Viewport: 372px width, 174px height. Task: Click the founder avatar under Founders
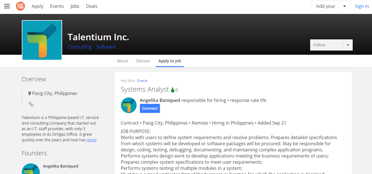[31, 169]
